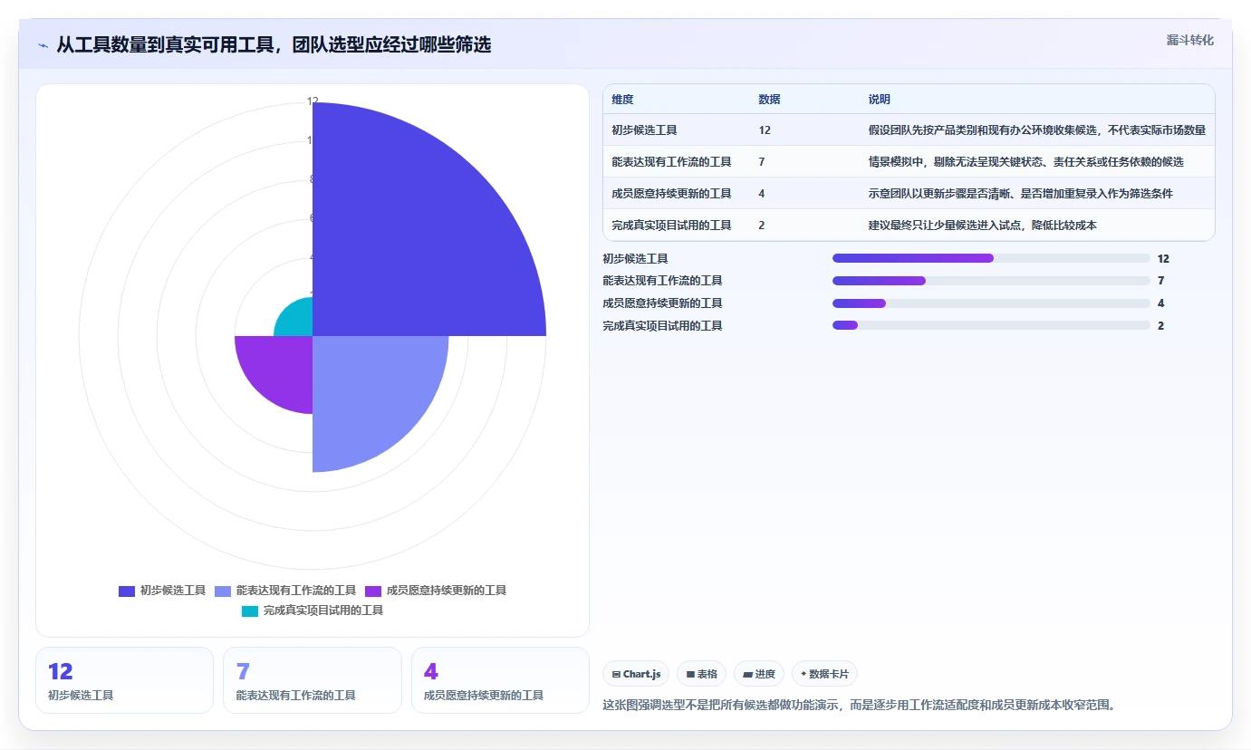Image resolution: width=1251 pixels, height=750 pixels.
Task: Click description starting 建议最终只让少量候选
Action: pyautogui.click(x=982, y=226)
